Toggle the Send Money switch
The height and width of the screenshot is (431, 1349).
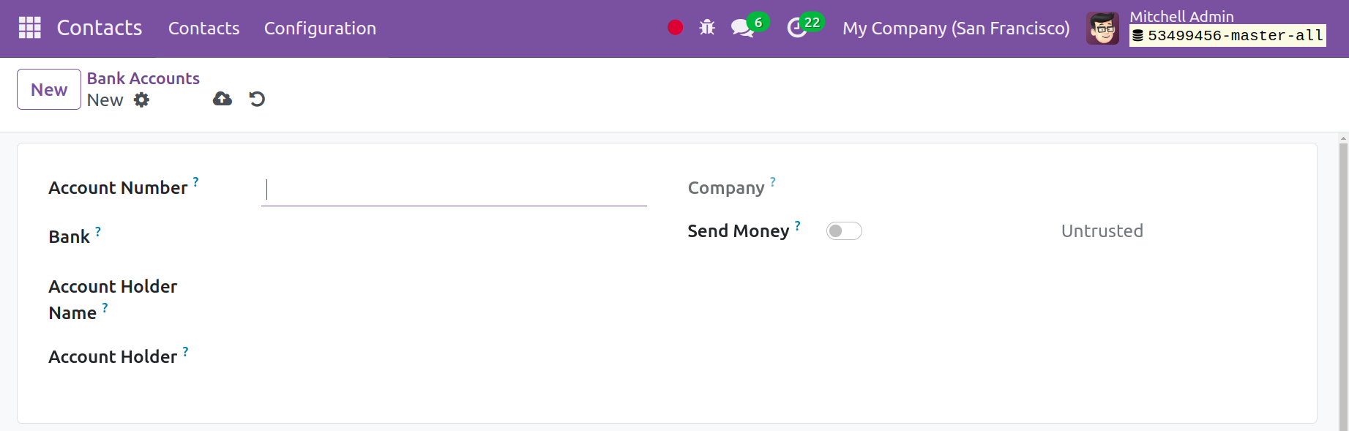[x=844, y=231]
